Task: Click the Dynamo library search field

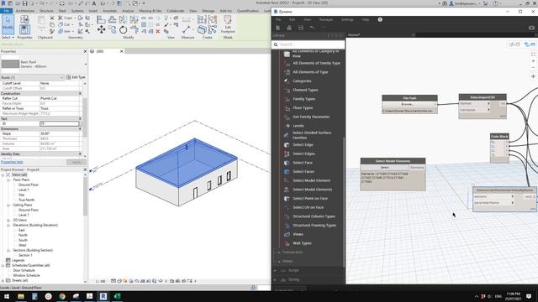Action: [x=308, y=44]
